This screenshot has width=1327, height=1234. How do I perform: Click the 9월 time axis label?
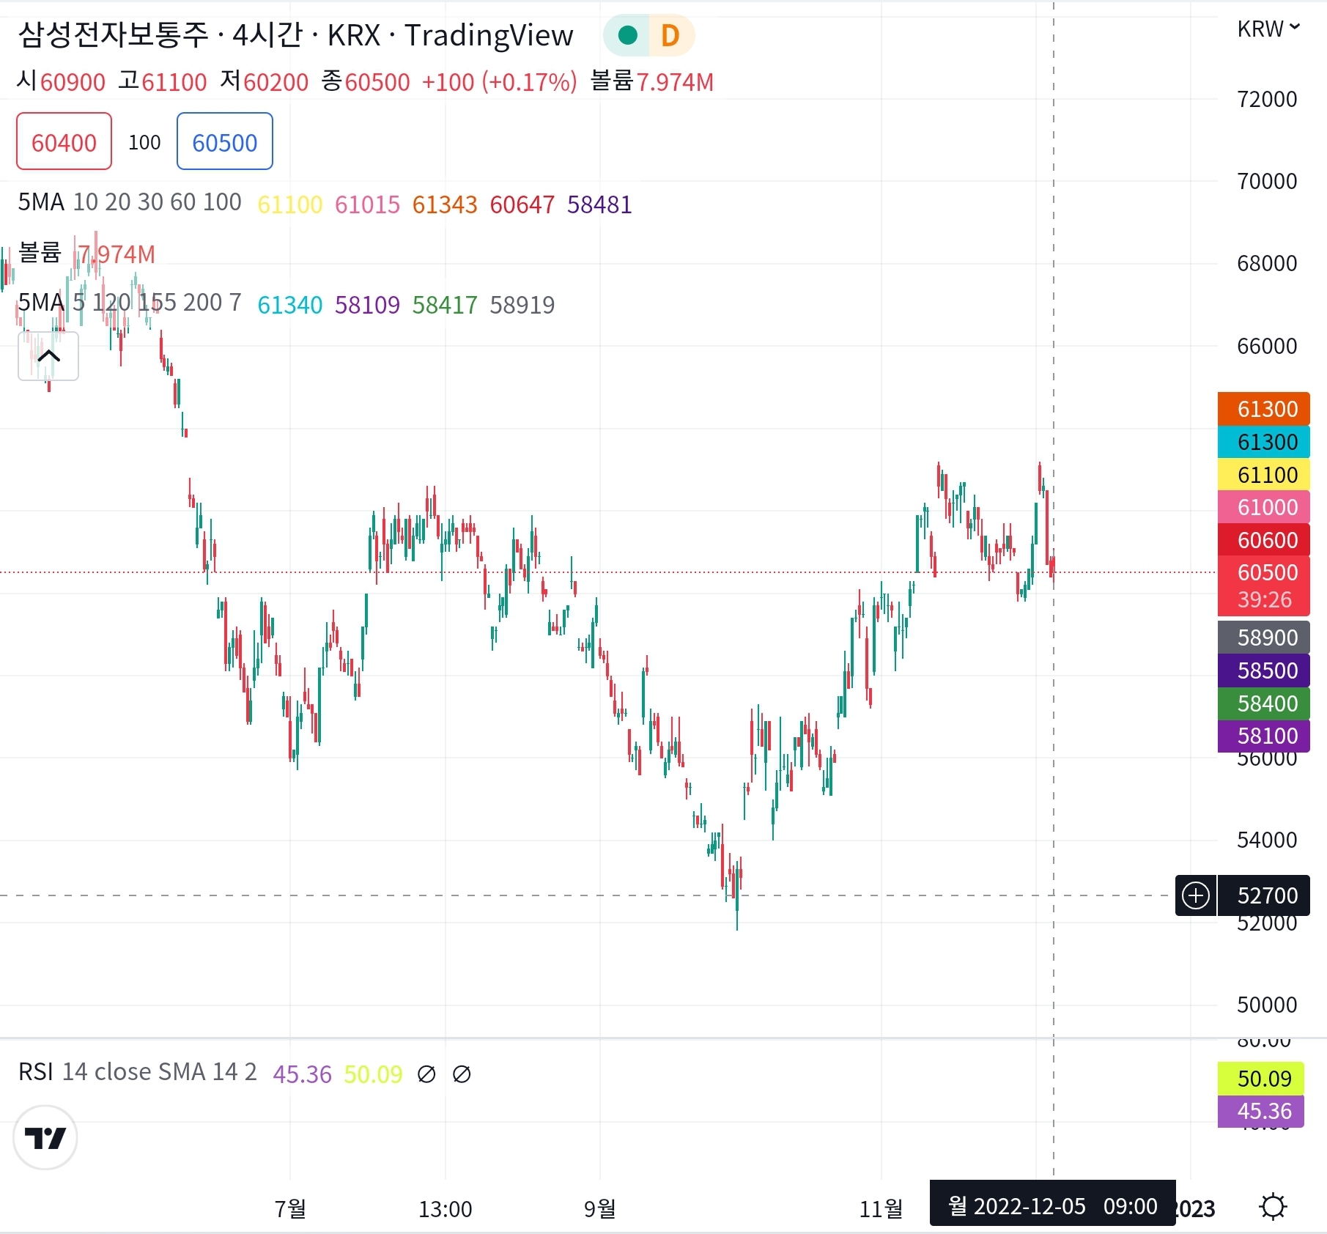599,1208
